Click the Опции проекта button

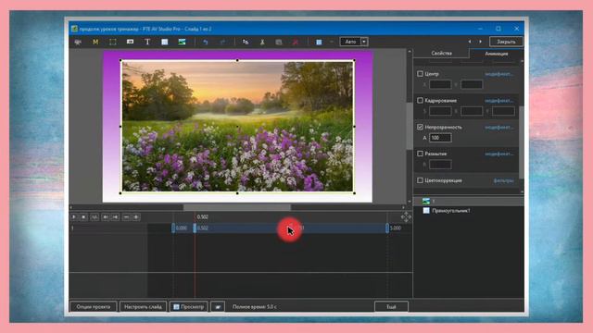[93, 306]
